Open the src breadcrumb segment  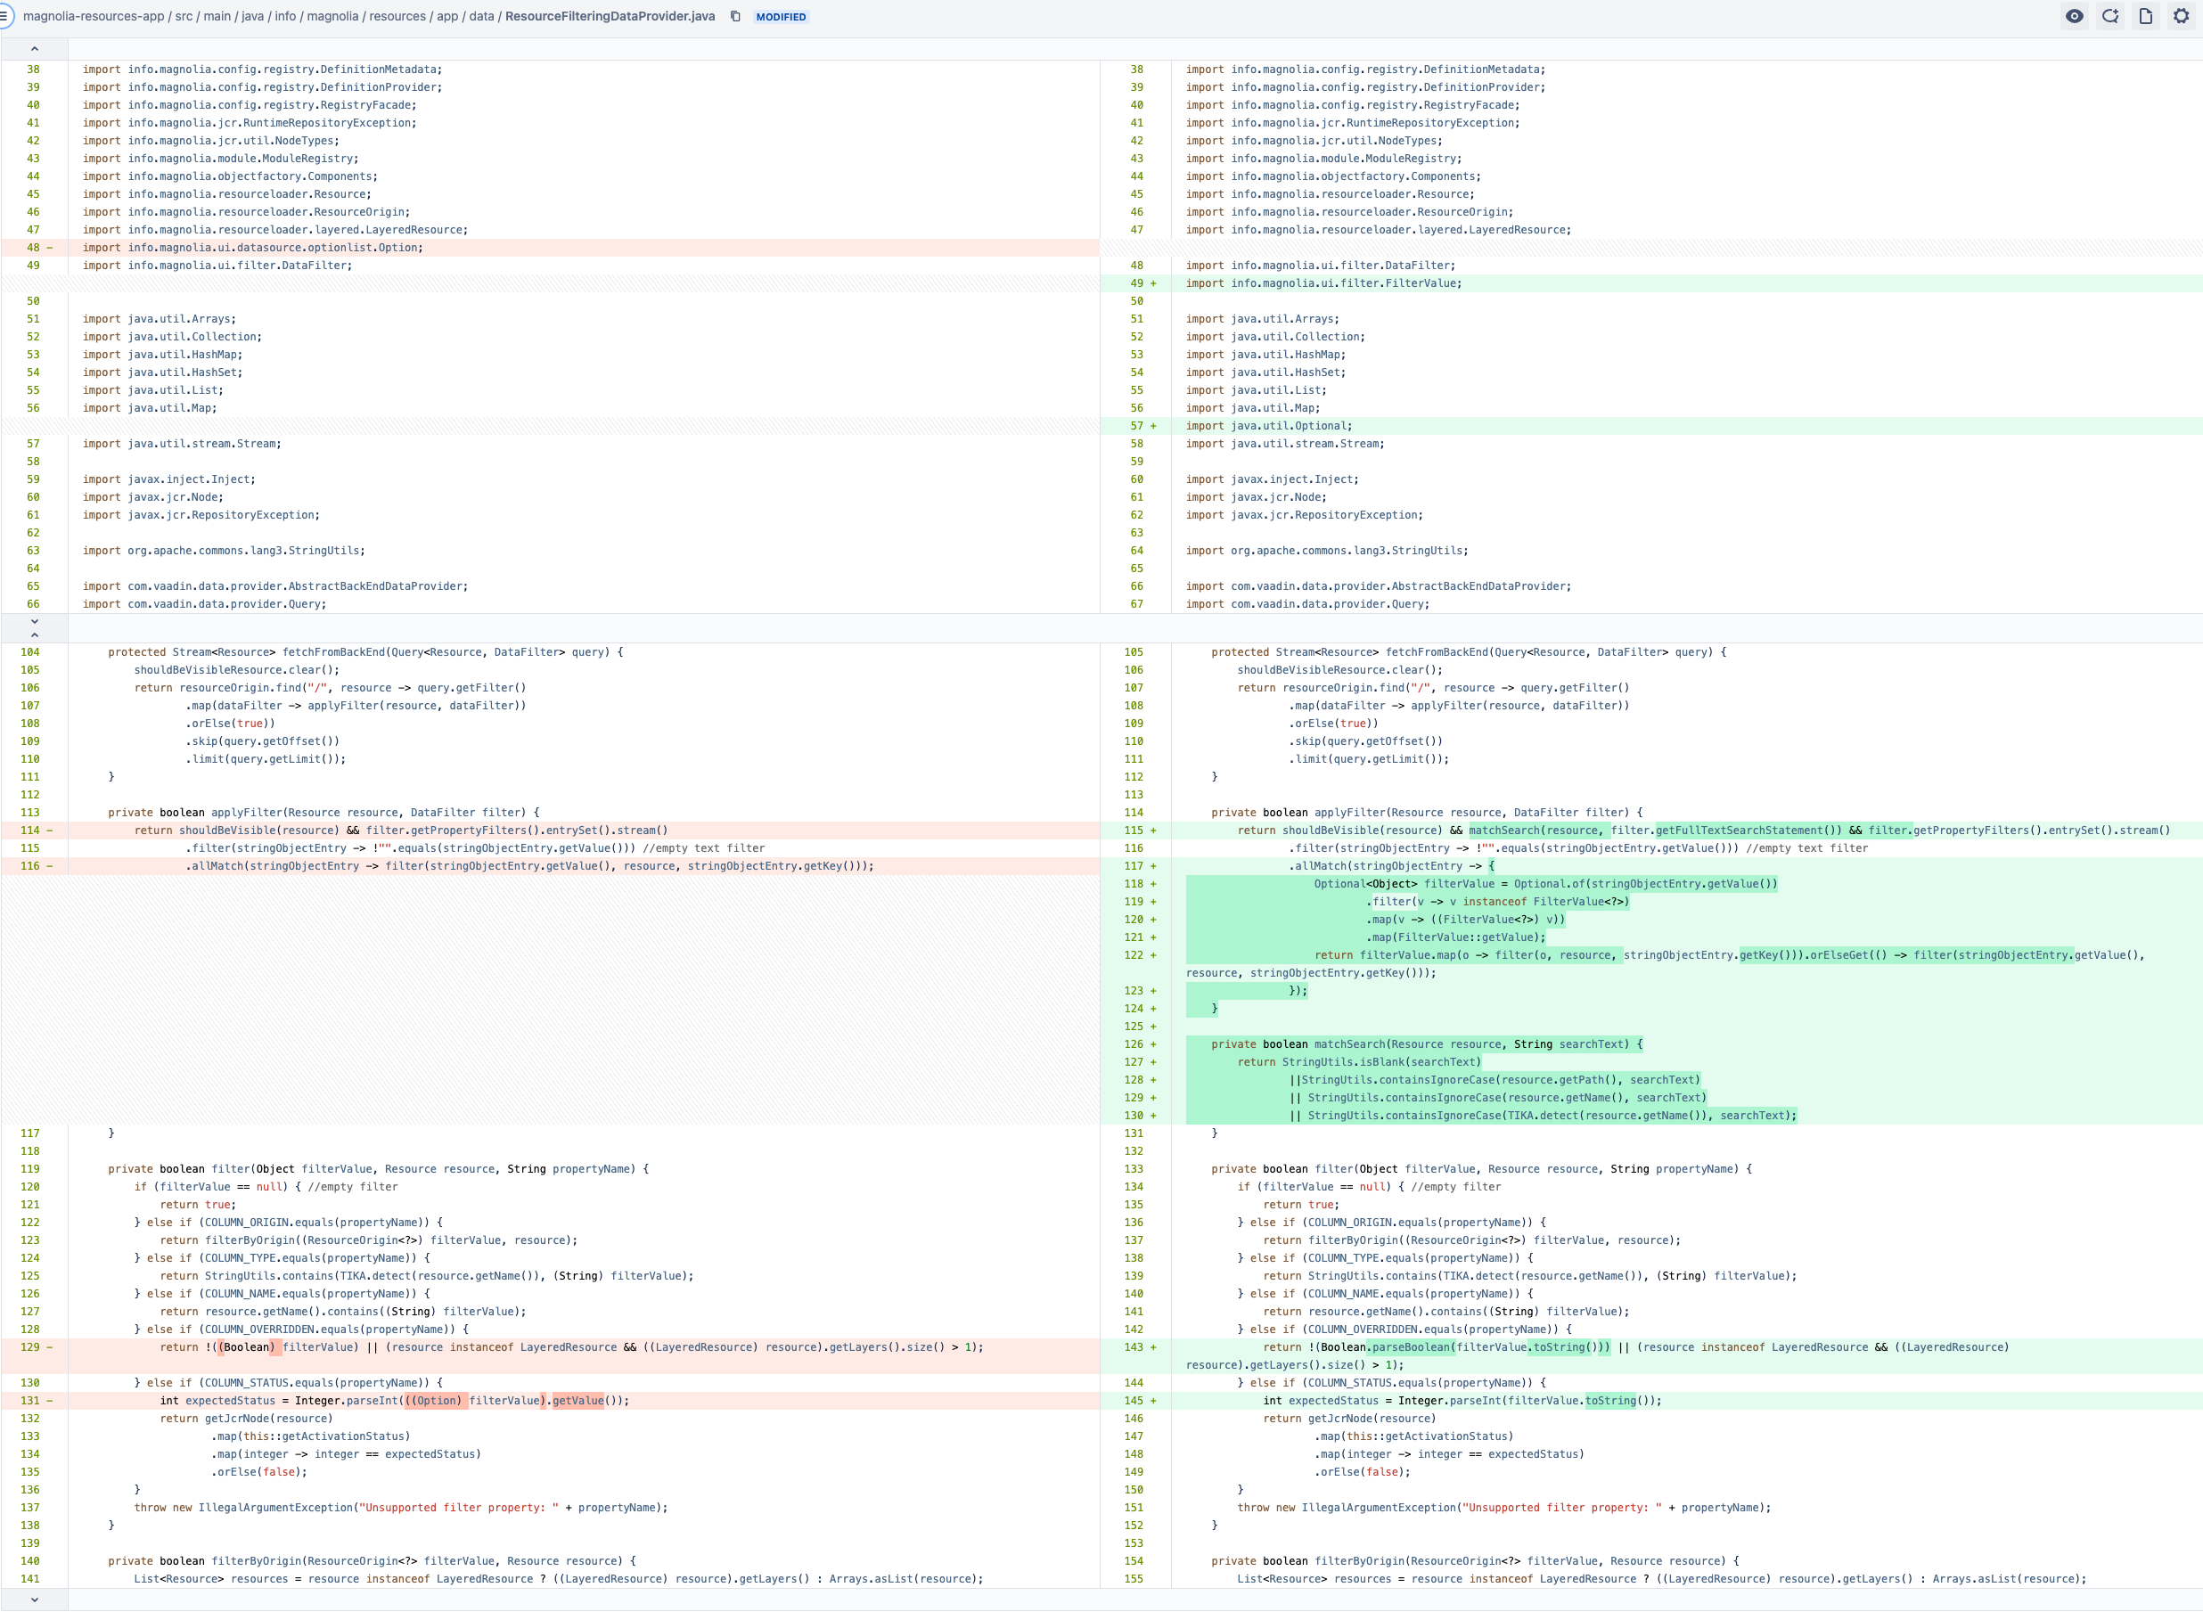(184, 17)
